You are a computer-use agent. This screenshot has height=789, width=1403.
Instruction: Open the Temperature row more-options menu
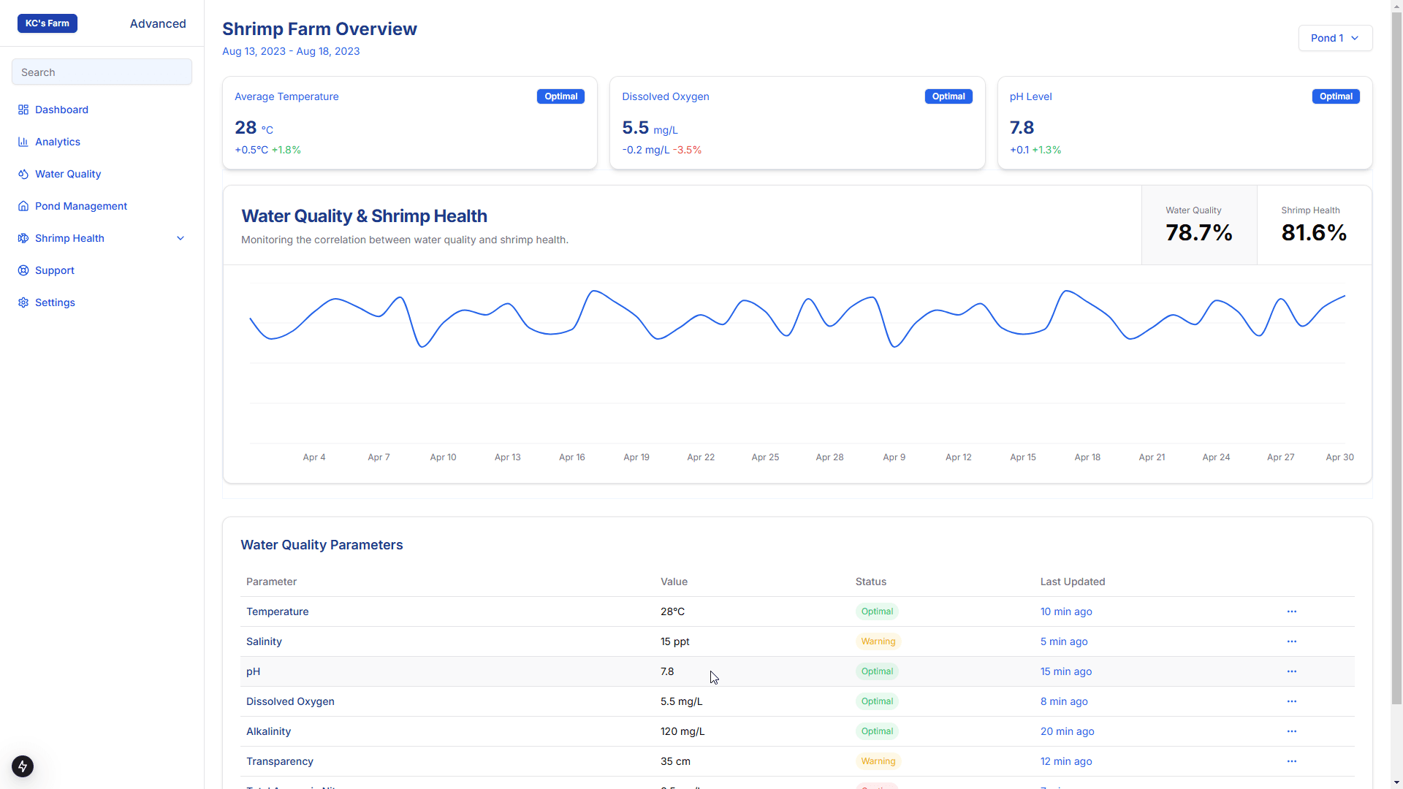click(x=1292, y=611)
